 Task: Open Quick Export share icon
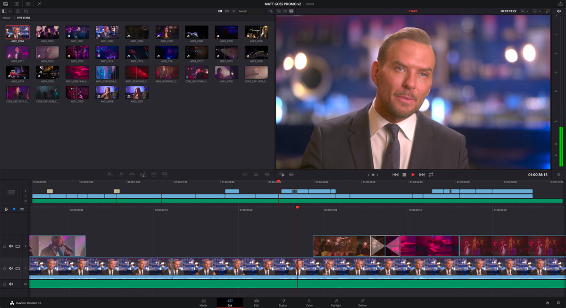(x=561, y=4)
